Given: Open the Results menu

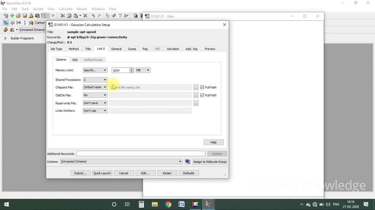Looking at the screenshot, I should pos(82,9).
